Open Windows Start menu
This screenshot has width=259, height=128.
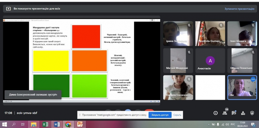pyautogui.click(x=4, y=124)
